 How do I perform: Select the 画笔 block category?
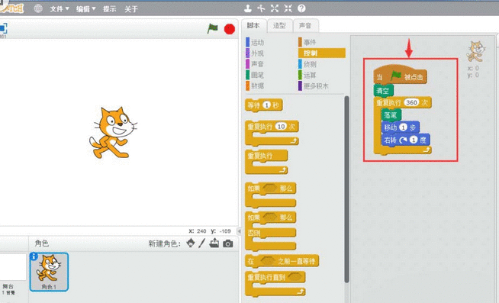(255, 75)
